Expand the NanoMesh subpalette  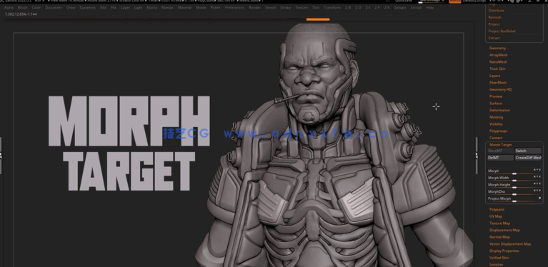[498, 62]
